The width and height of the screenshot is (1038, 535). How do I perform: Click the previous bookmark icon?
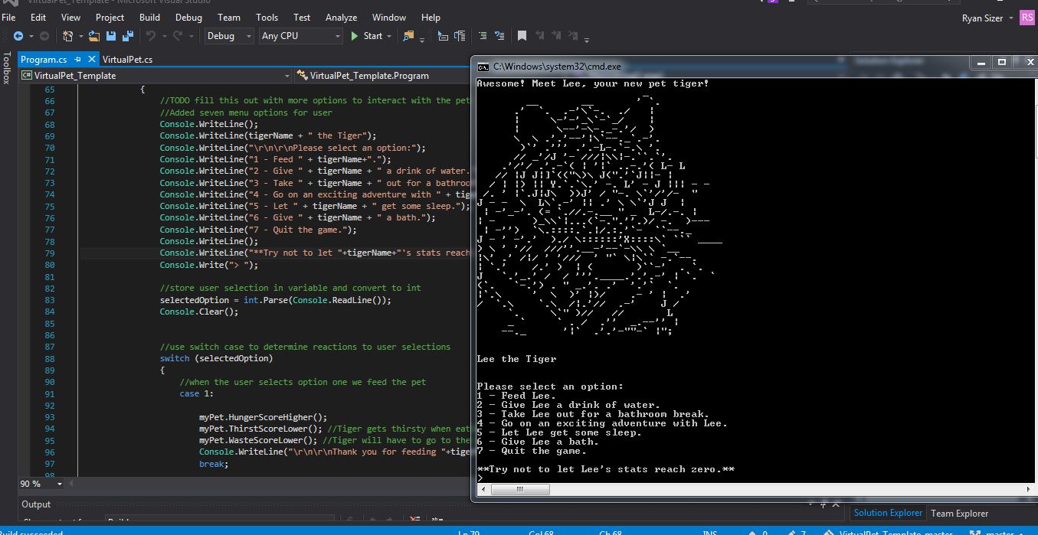(x=539, y=35)
